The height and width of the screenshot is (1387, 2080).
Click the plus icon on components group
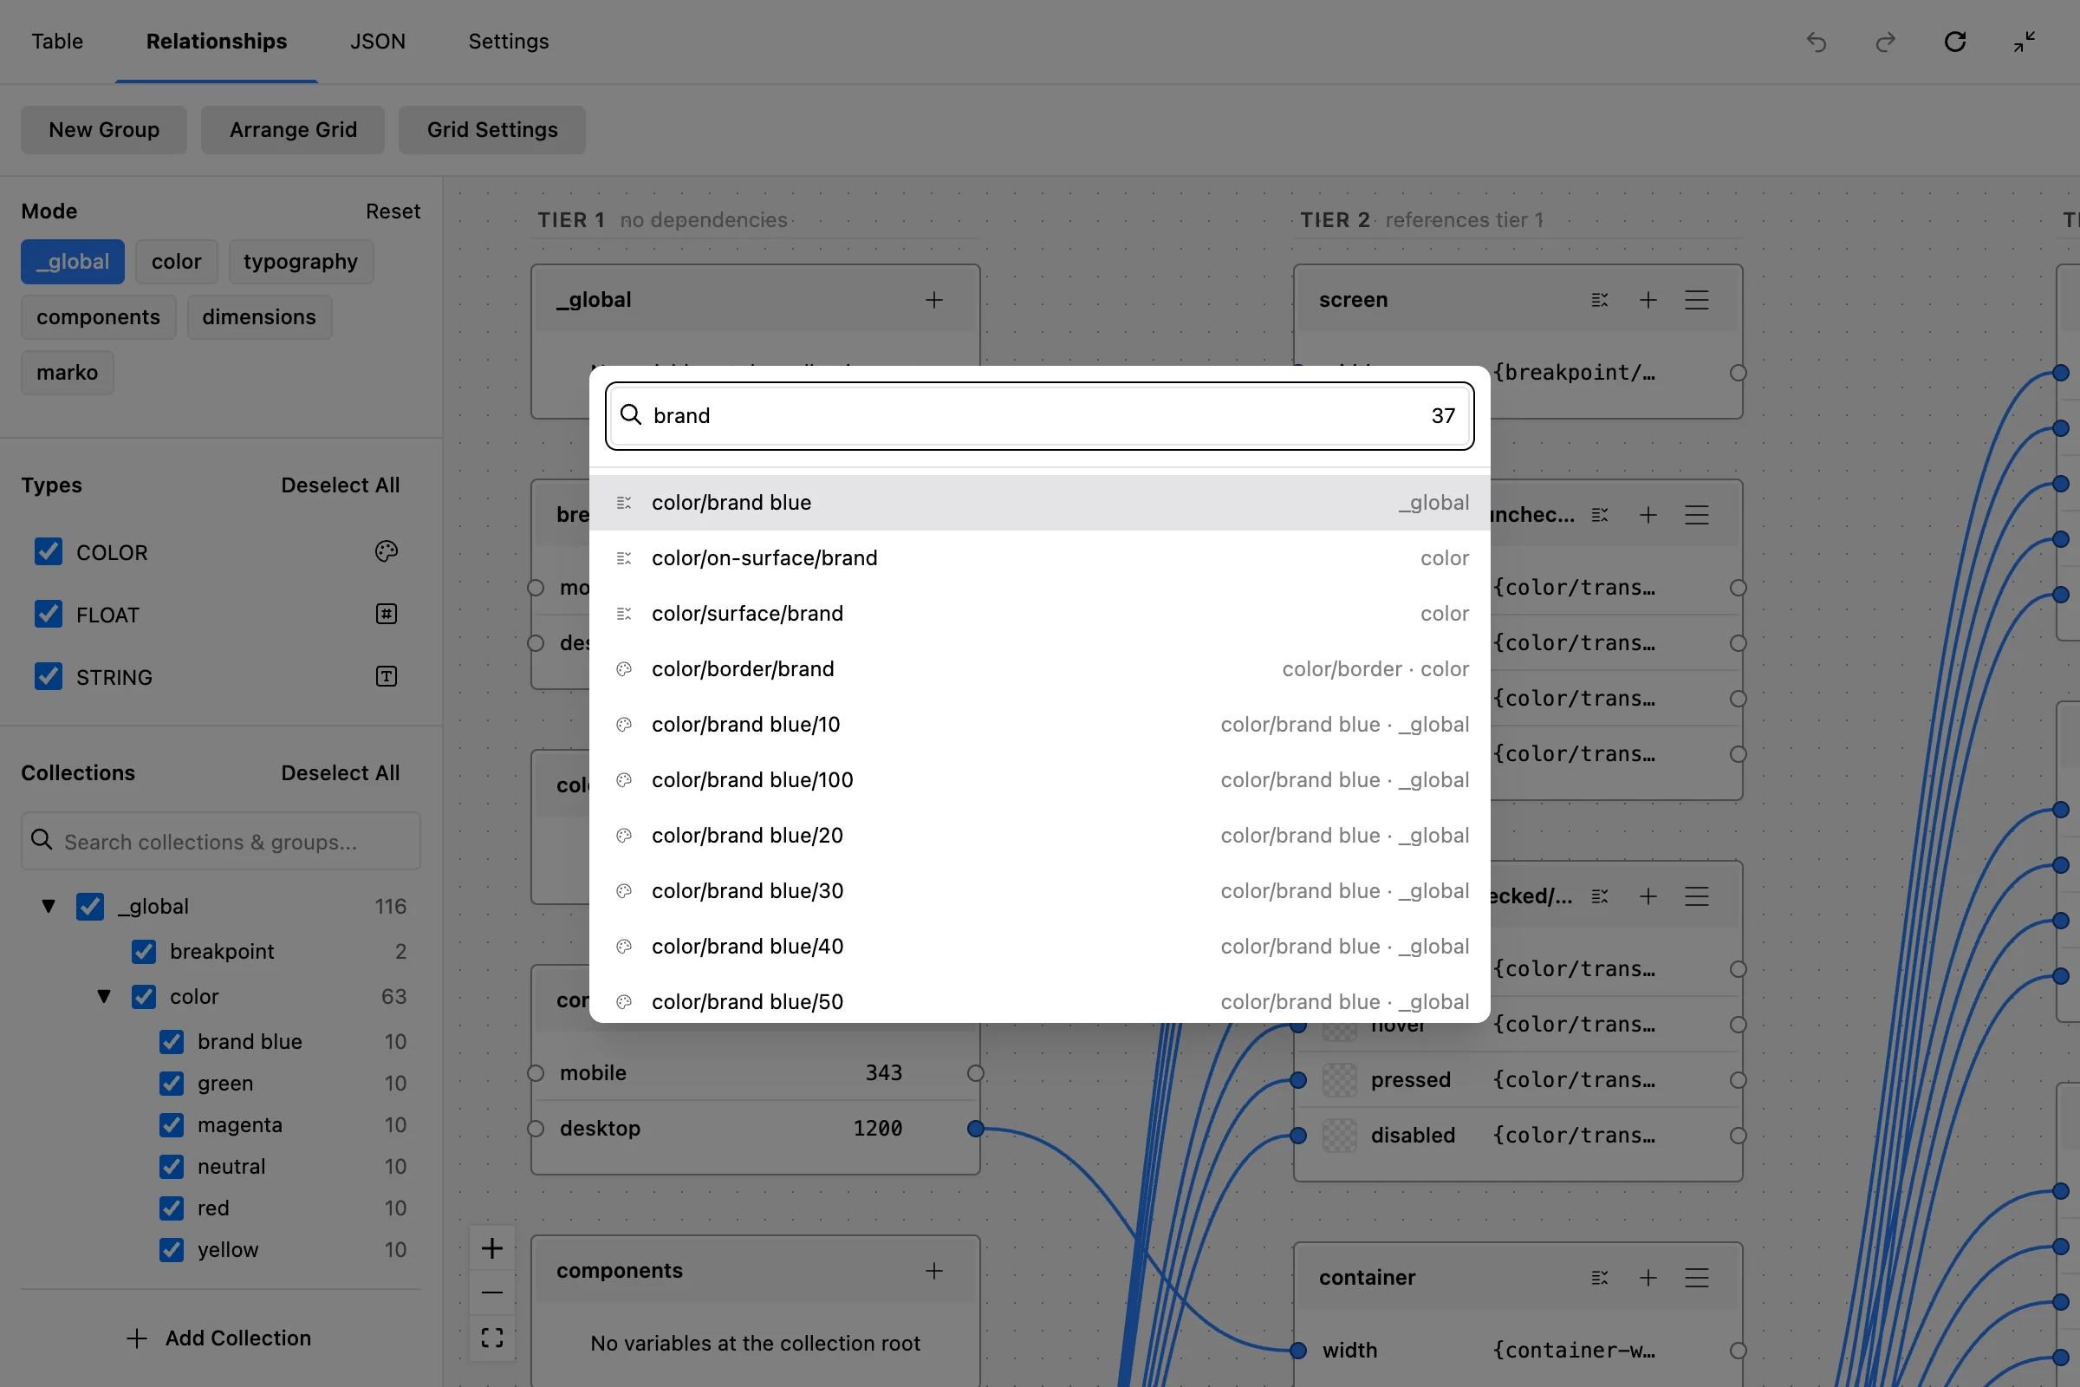click(934, 1270)
